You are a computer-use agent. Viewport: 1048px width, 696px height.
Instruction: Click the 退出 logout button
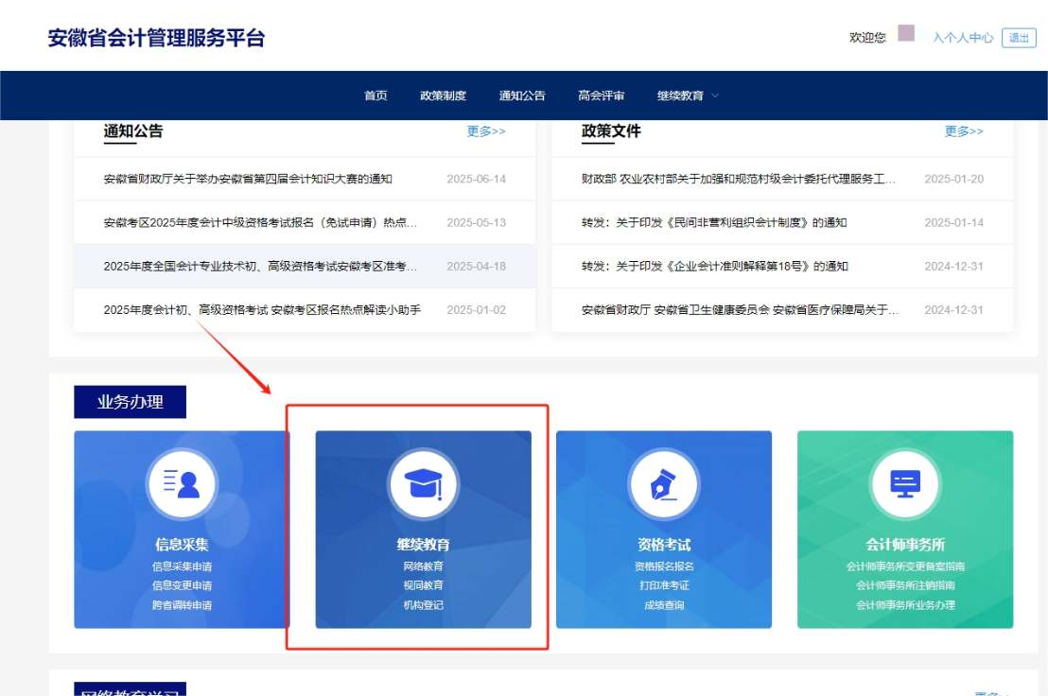(1018, 38)
